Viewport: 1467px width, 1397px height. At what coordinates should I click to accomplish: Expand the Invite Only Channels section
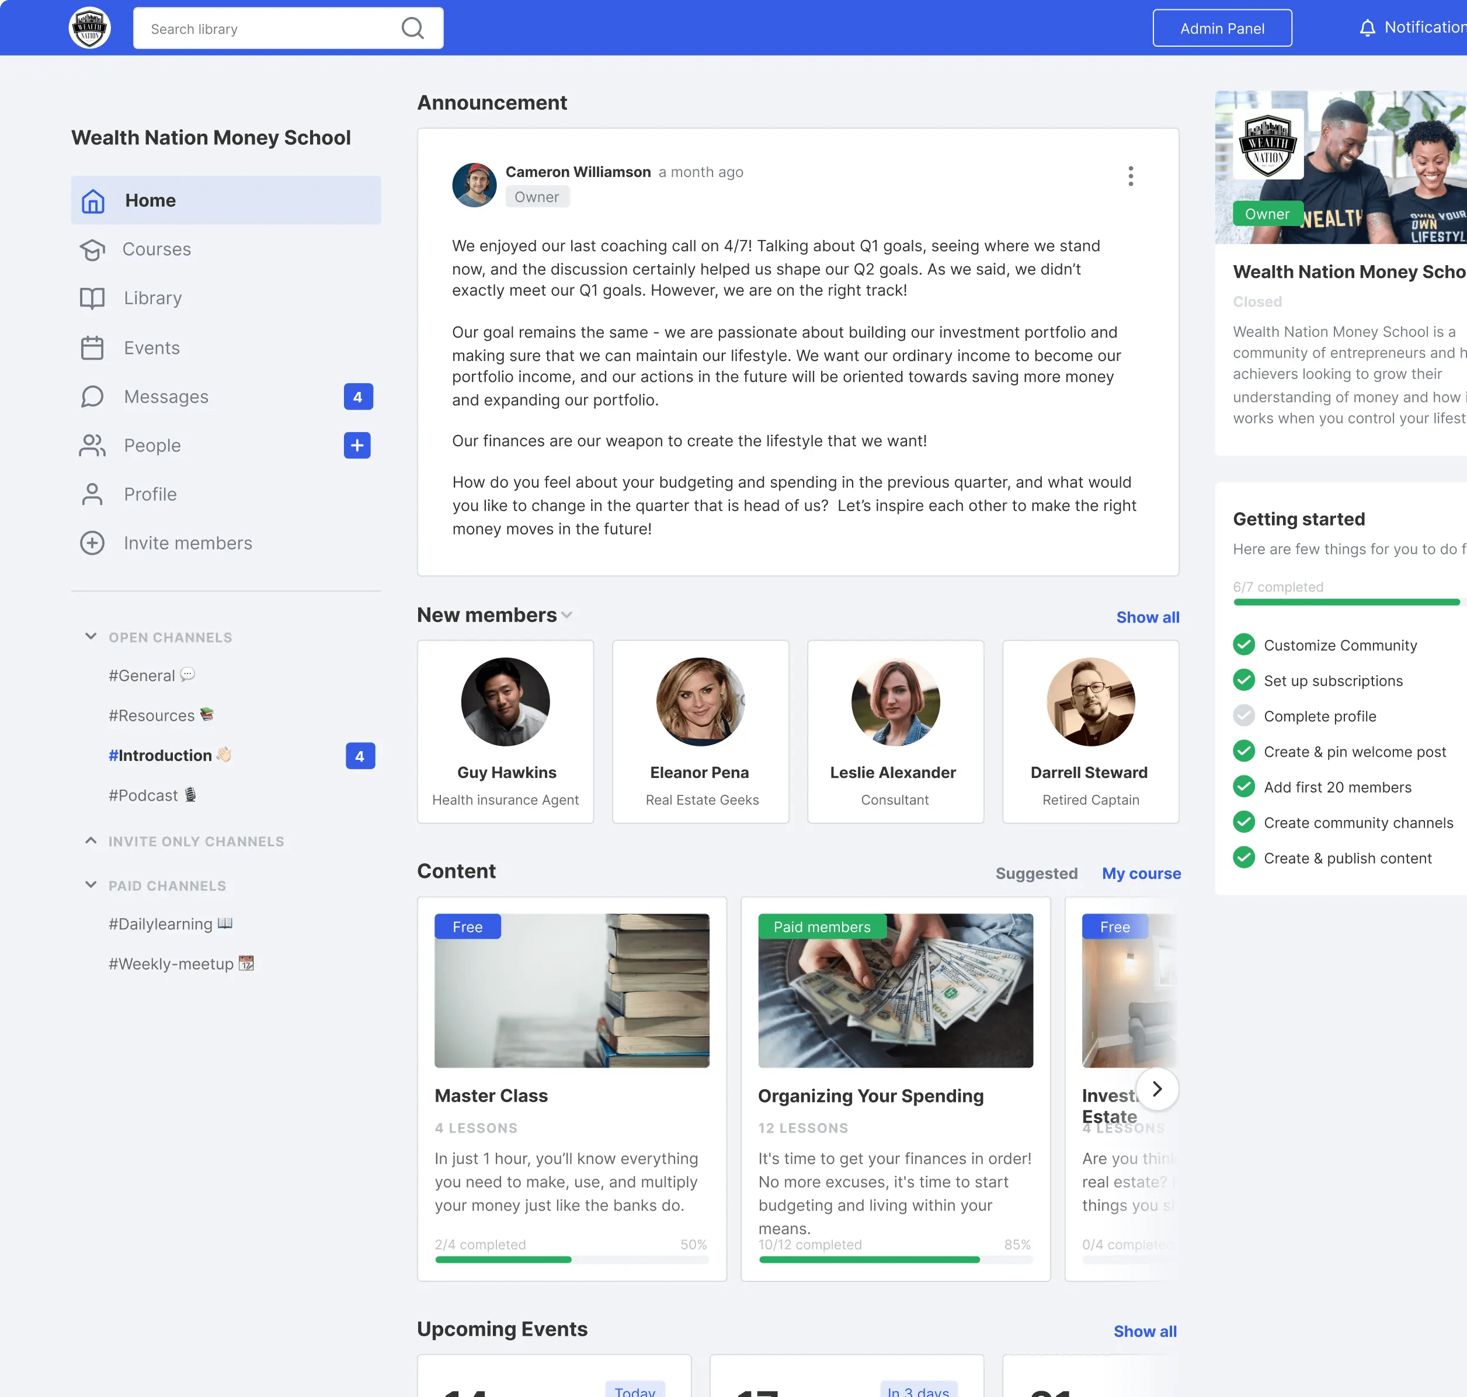[91, 841]
